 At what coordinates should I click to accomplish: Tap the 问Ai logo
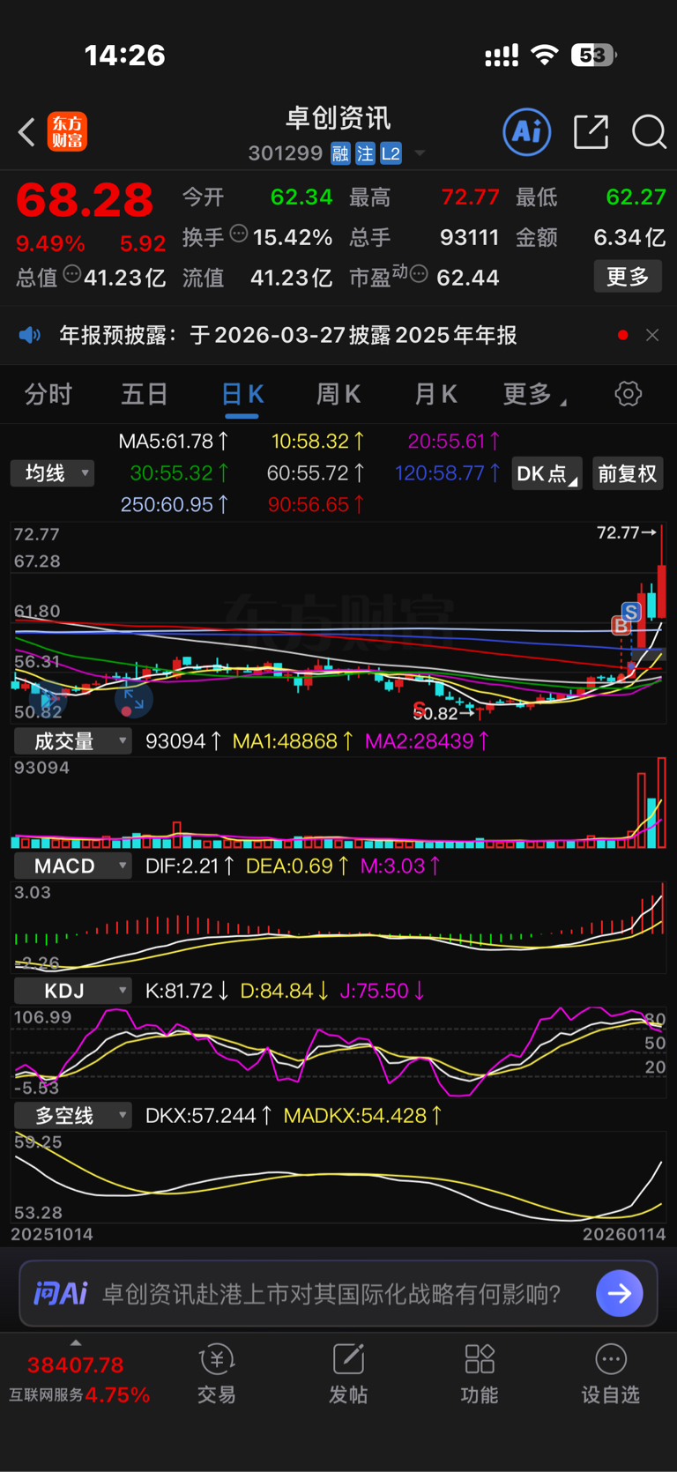61,1293
